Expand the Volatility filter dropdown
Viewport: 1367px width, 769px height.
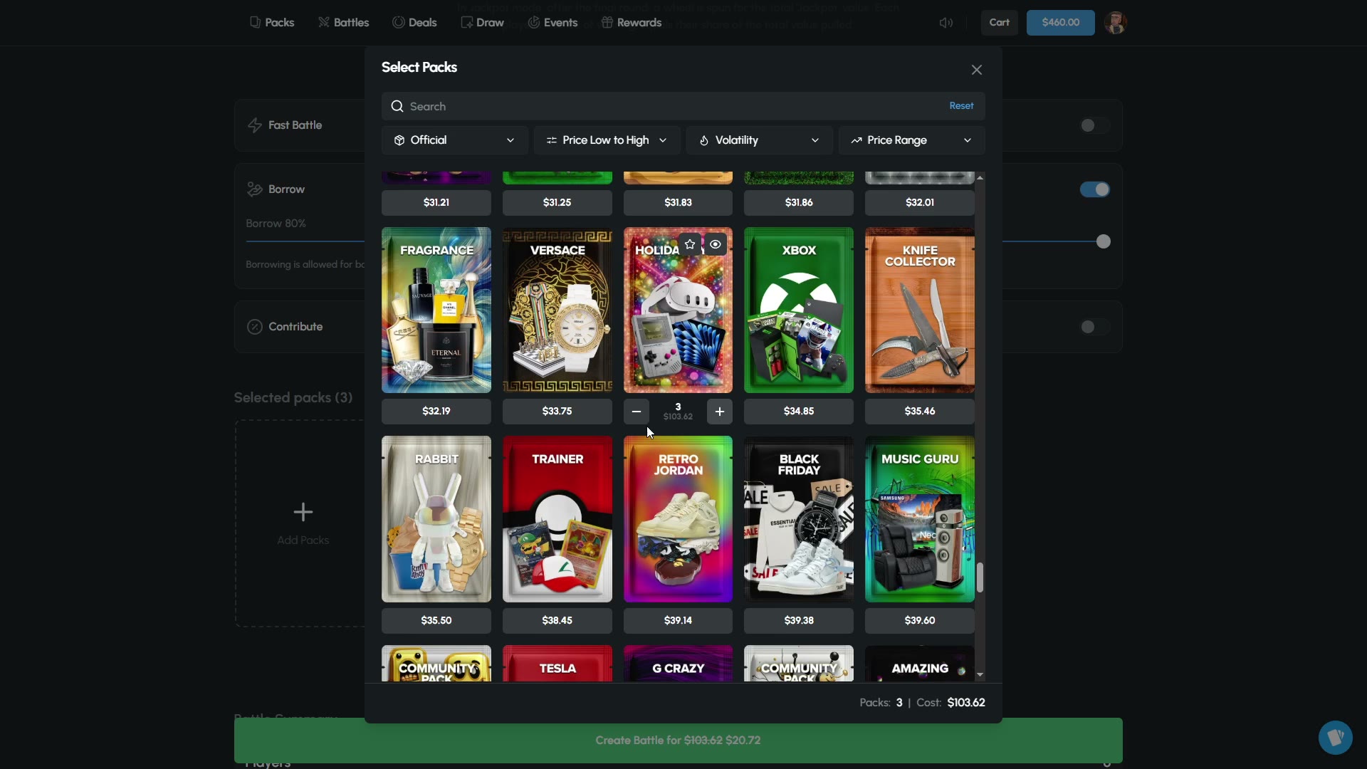pos(760,140)
